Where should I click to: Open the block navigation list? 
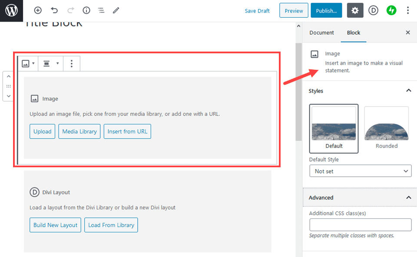coord(101,10)
